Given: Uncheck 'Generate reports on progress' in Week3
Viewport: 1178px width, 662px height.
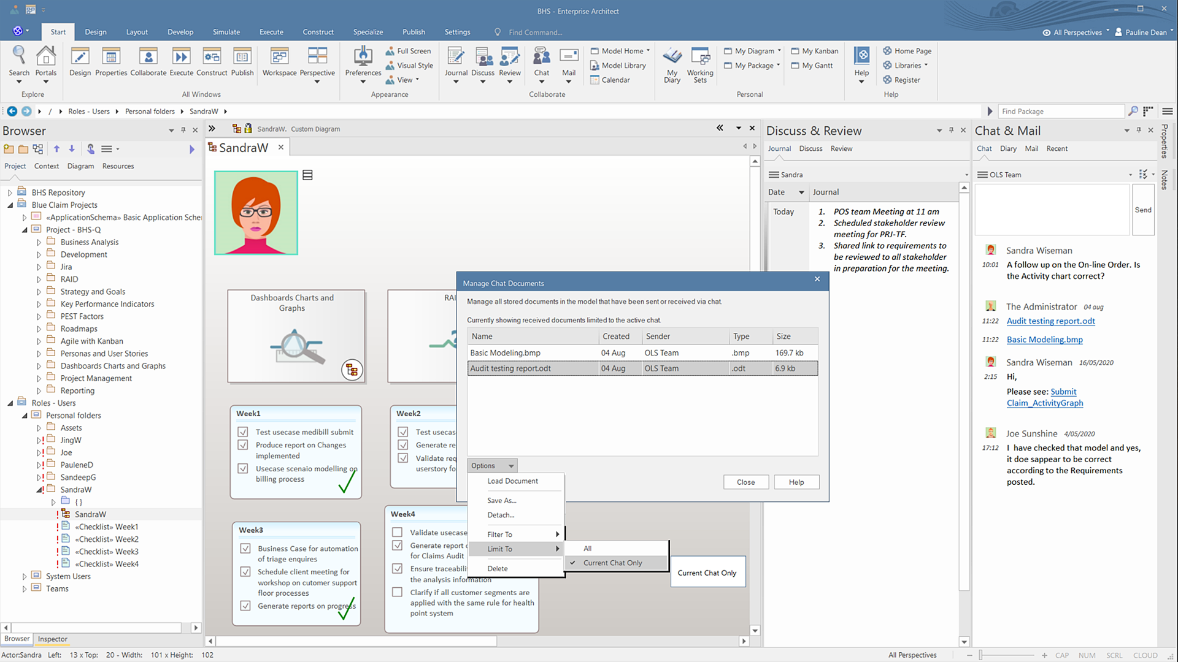Looking at the screenshot, I should coord(245,606).
